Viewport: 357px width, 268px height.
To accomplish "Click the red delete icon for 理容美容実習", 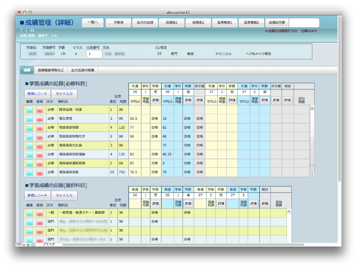I will pos(40,172).
